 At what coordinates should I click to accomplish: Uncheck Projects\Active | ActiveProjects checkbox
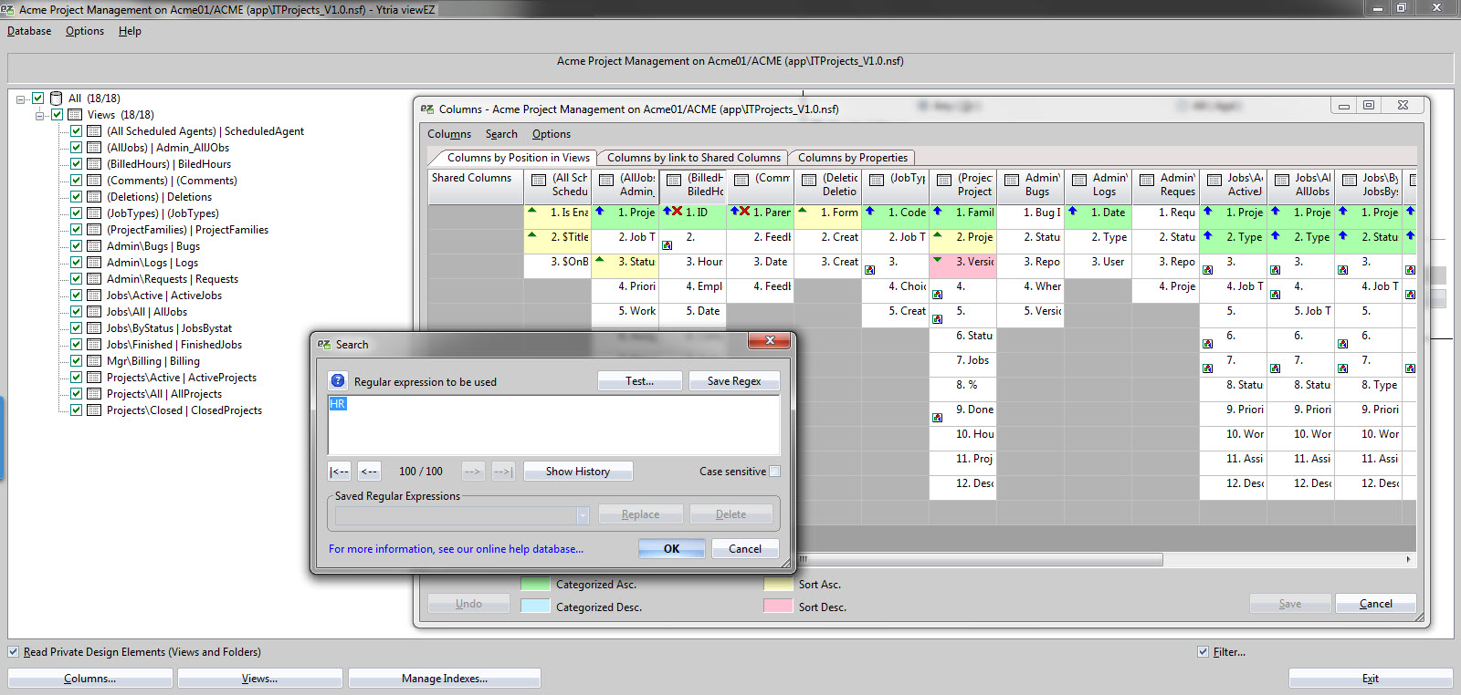pos(76,378)
